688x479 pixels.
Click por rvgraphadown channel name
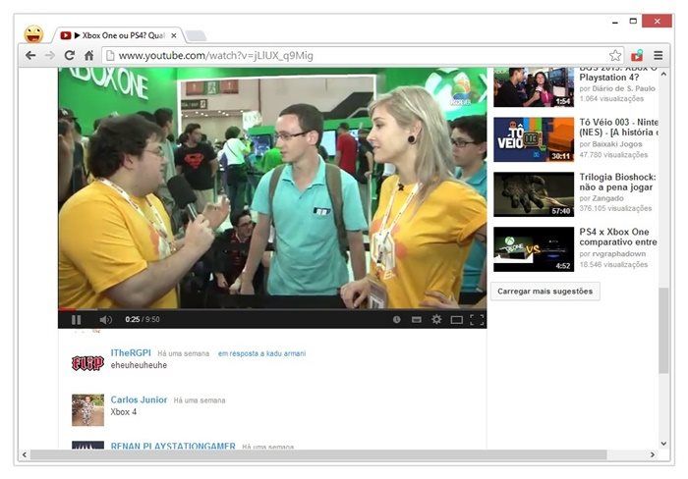click(x=612, y=254)
